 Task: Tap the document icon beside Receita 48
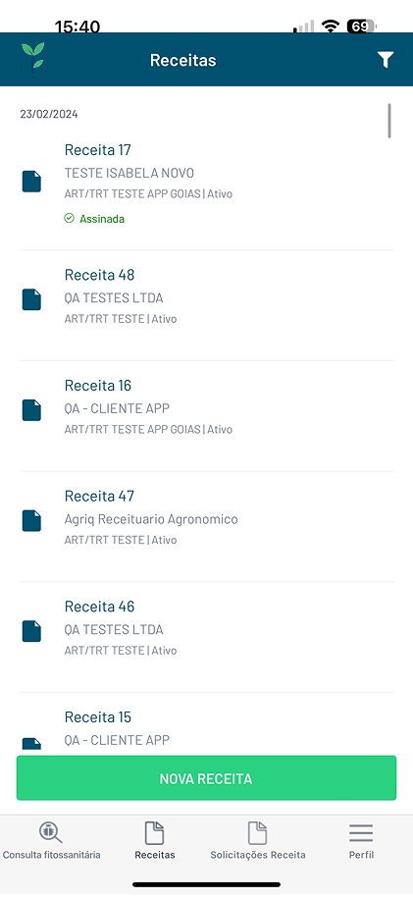pos(31,300)
